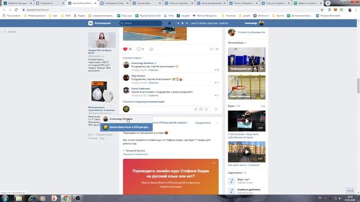Switch to the Поиск сообщений tab
This screenshot has height=202, width=360.
pyautogui.click(x=243, y=3)
